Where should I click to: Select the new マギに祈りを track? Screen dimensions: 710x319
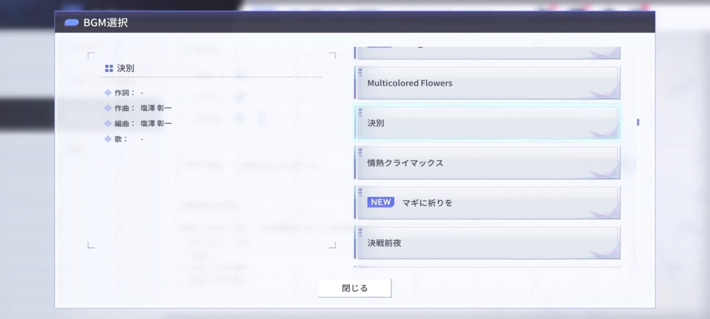[x=487, y=203]
